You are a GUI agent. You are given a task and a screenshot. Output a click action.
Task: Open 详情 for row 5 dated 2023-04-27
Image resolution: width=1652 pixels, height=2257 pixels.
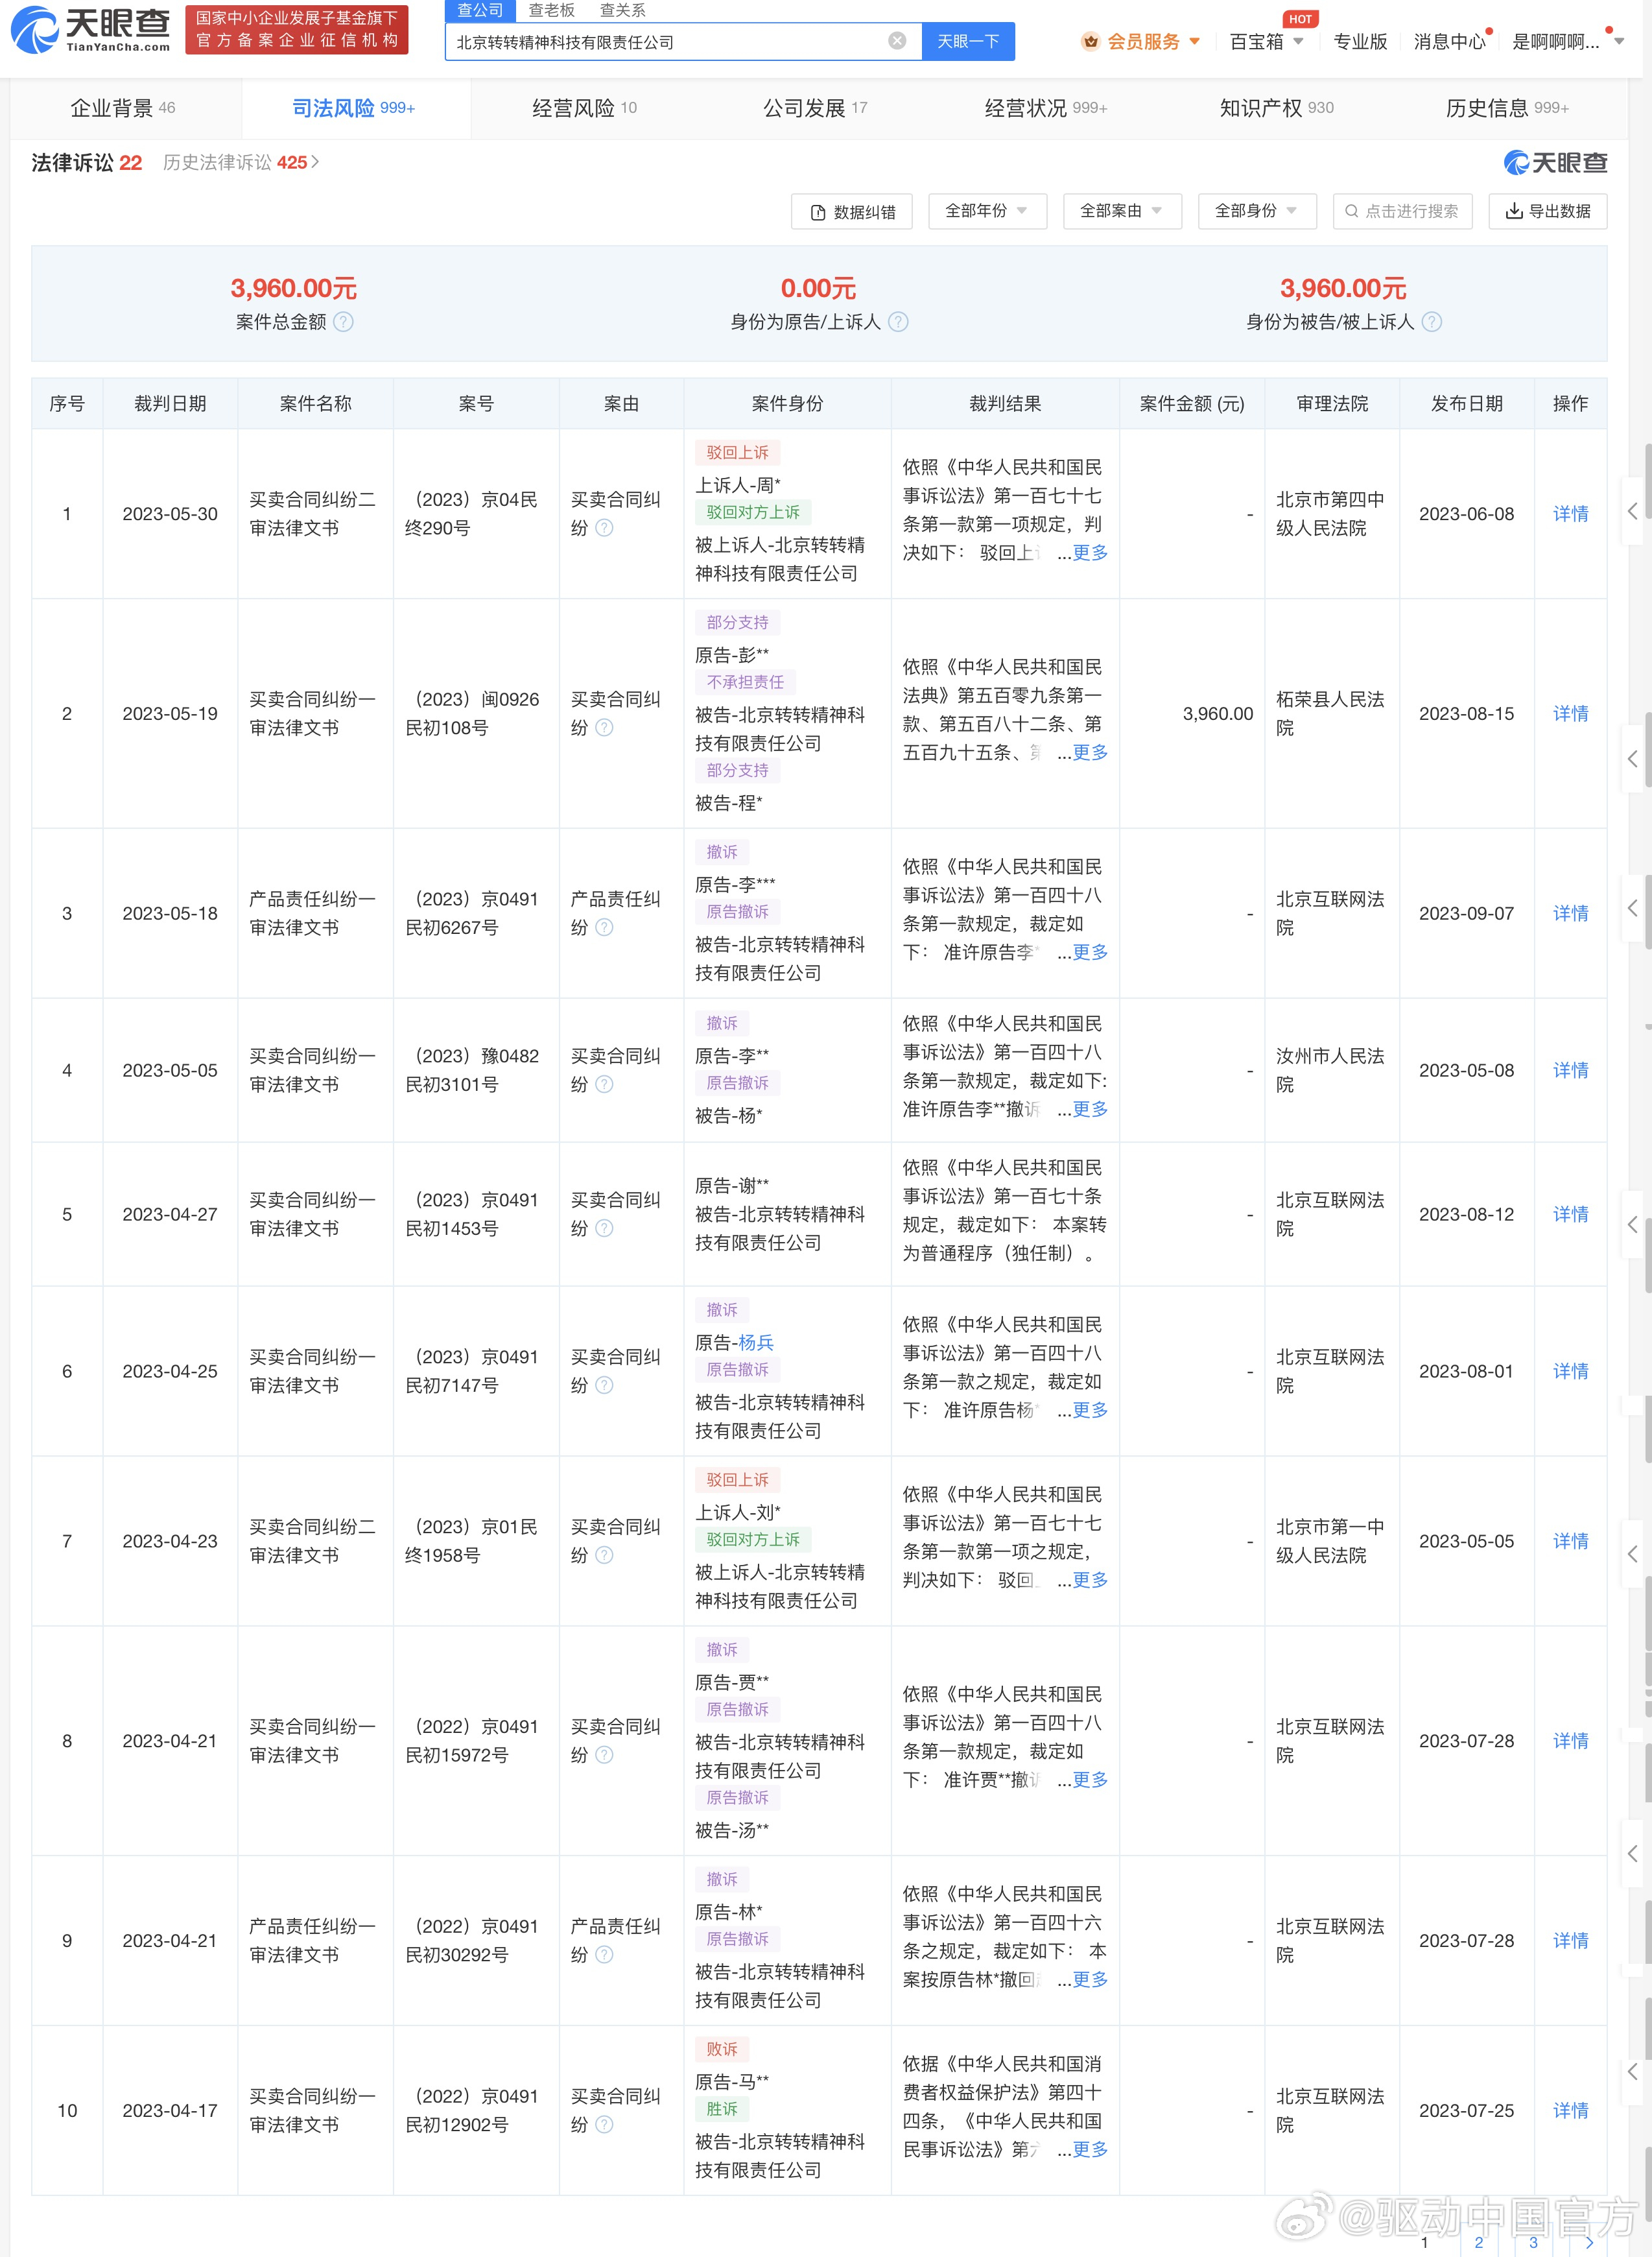point(1570,1215)
